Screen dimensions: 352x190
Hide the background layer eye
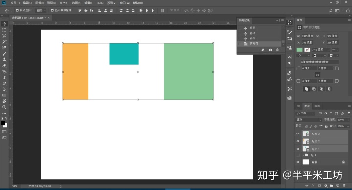(298, 162)
